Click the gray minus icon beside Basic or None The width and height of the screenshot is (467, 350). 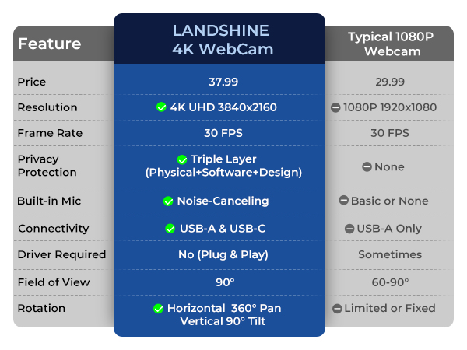click(x=343, y=201)
